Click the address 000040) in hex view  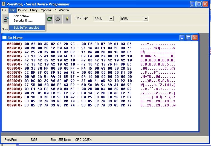pyautogui.click(x=15, y=60)
